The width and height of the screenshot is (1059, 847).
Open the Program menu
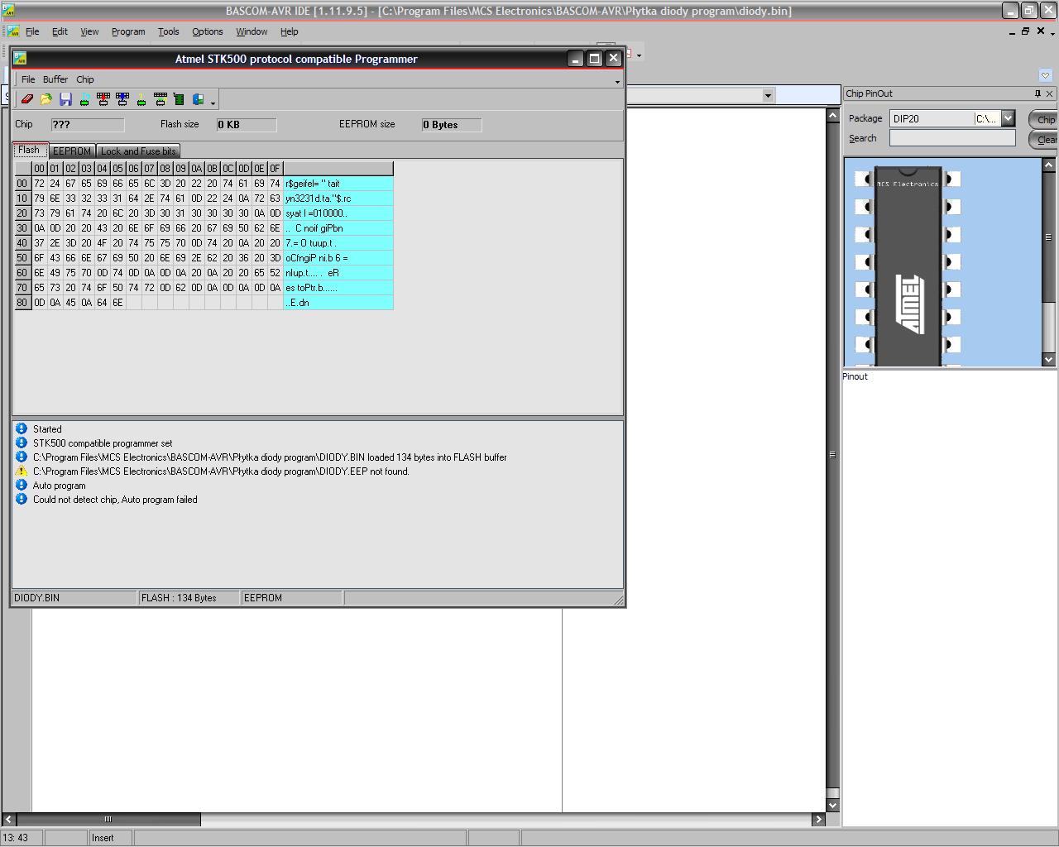tap(128, 31)
